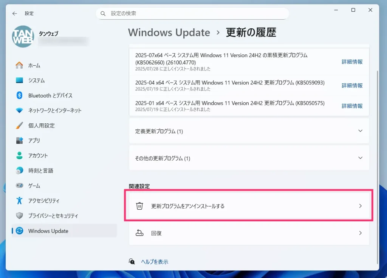Click the vertical scrollbar thumb
This screenshot has width=387, height=278.
click(378, 167)
